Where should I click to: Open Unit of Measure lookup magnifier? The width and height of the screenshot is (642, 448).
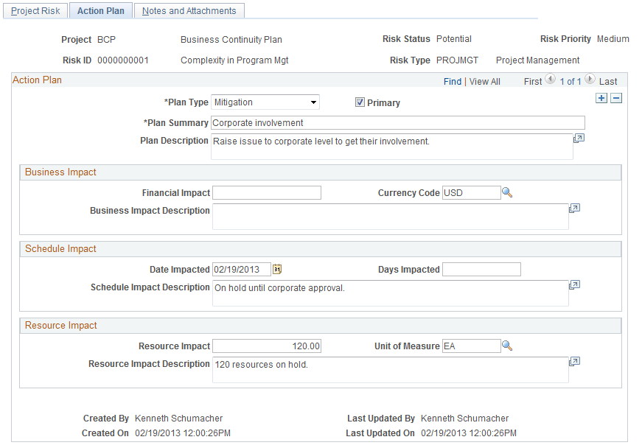pyautogui.click(x=507, y=346)
